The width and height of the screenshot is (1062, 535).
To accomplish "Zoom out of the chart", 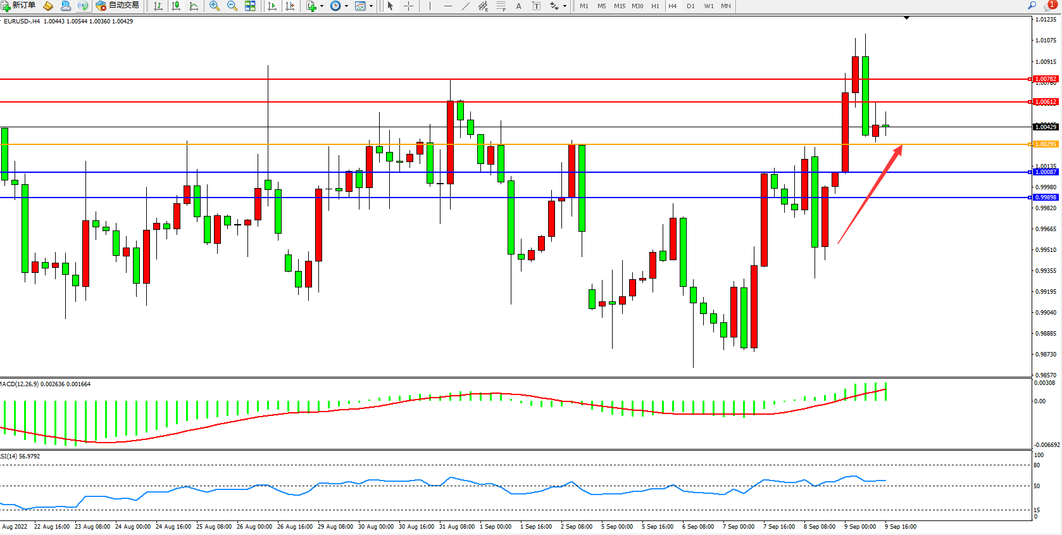I will coord(232,6).
